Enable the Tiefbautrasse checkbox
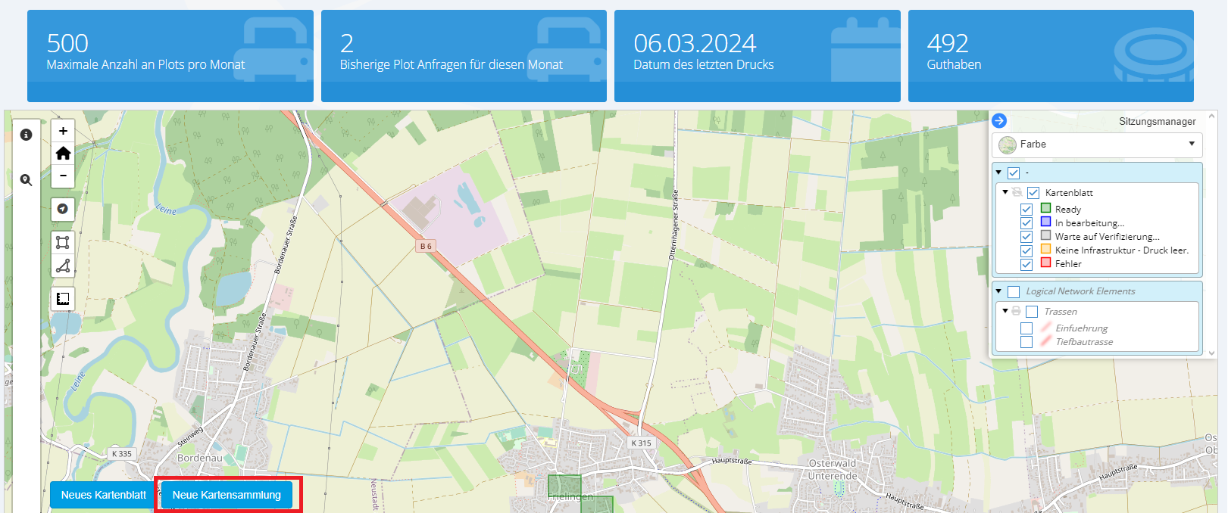 click(1026, 342)
